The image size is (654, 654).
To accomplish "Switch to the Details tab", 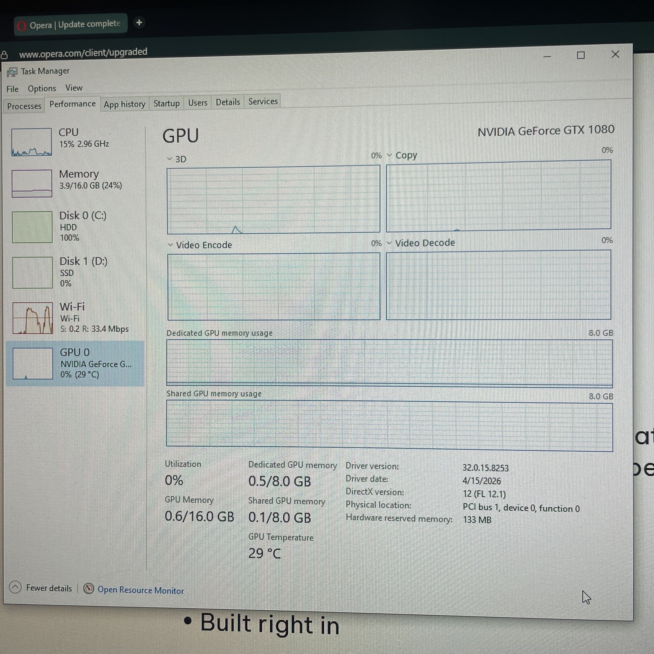I will (x=228, y=102).
